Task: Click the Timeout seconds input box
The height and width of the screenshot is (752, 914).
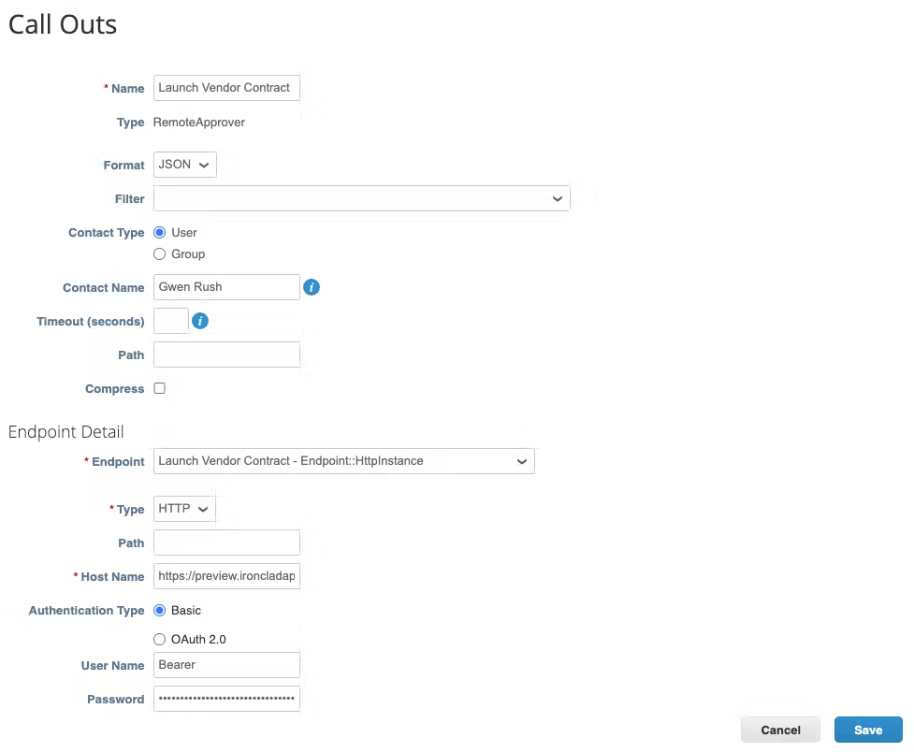Action: click(x=171, y=321)
